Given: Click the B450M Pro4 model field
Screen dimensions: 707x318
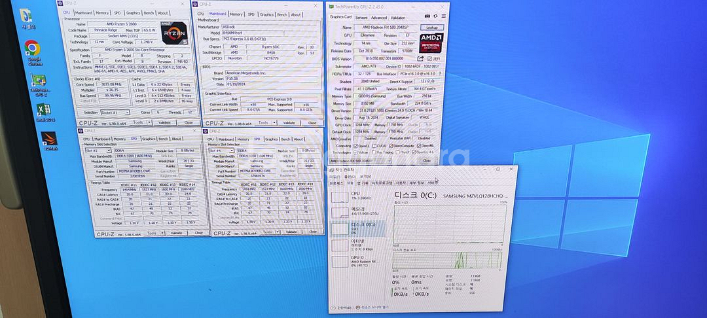Looking at the screenshot, I should tap(253, 33).
